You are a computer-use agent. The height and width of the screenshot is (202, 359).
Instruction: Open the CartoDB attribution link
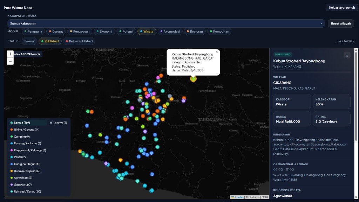(254, 197)
